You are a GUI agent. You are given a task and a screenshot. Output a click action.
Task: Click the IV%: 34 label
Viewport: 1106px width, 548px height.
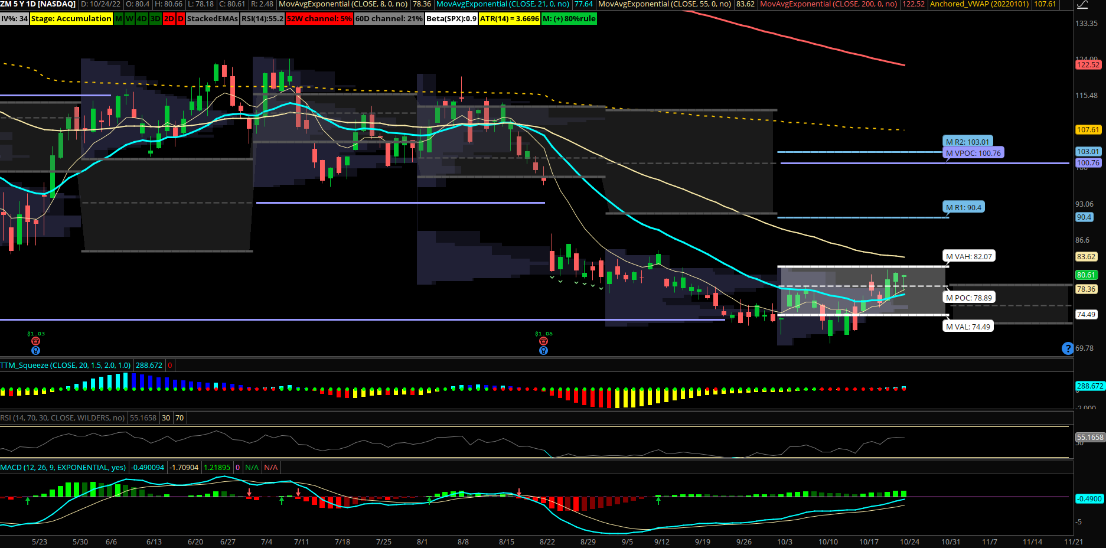coord(14,19)
